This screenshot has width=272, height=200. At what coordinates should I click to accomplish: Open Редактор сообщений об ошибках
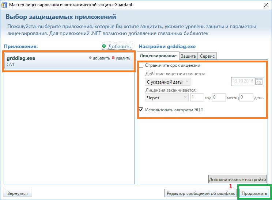(200, 193)
